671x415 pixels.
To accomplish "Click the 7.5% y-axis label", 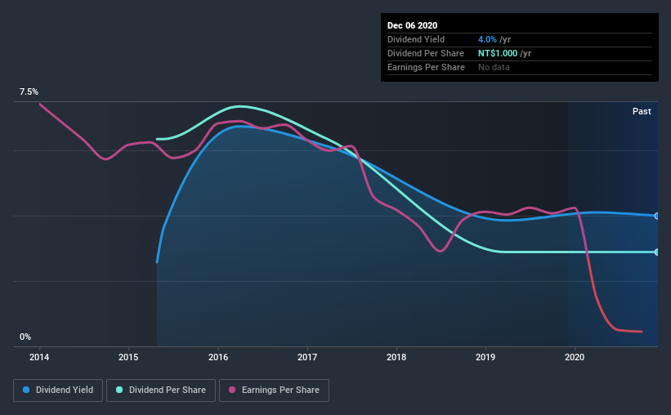I will pos(29,92).
